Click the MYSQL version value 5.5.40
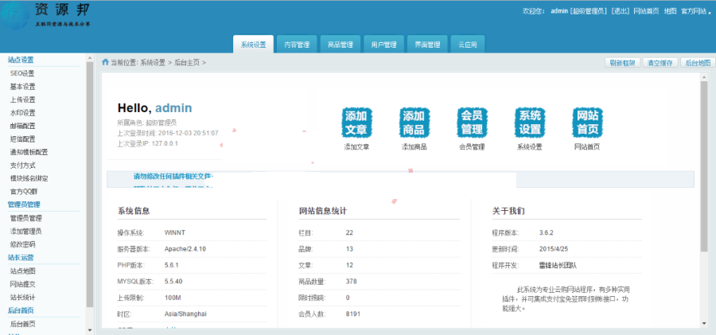 [x=173, y=282]
